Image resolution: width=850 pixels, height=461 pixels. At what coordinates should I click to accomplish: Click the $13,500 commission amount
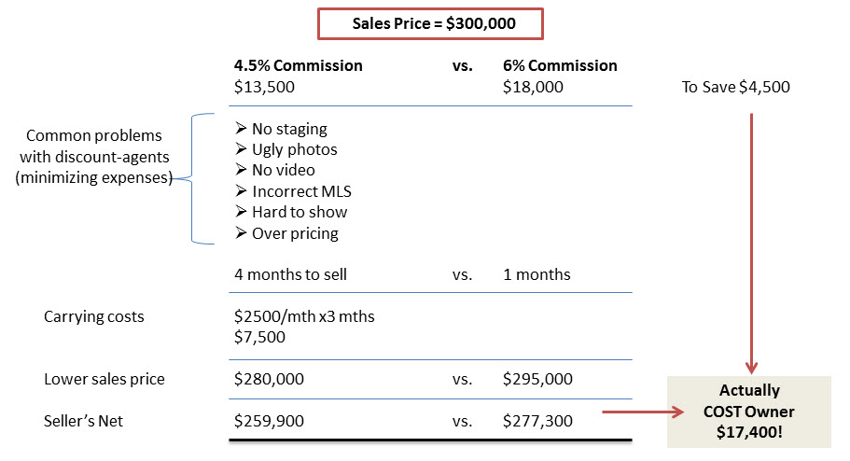coord(264,87)
